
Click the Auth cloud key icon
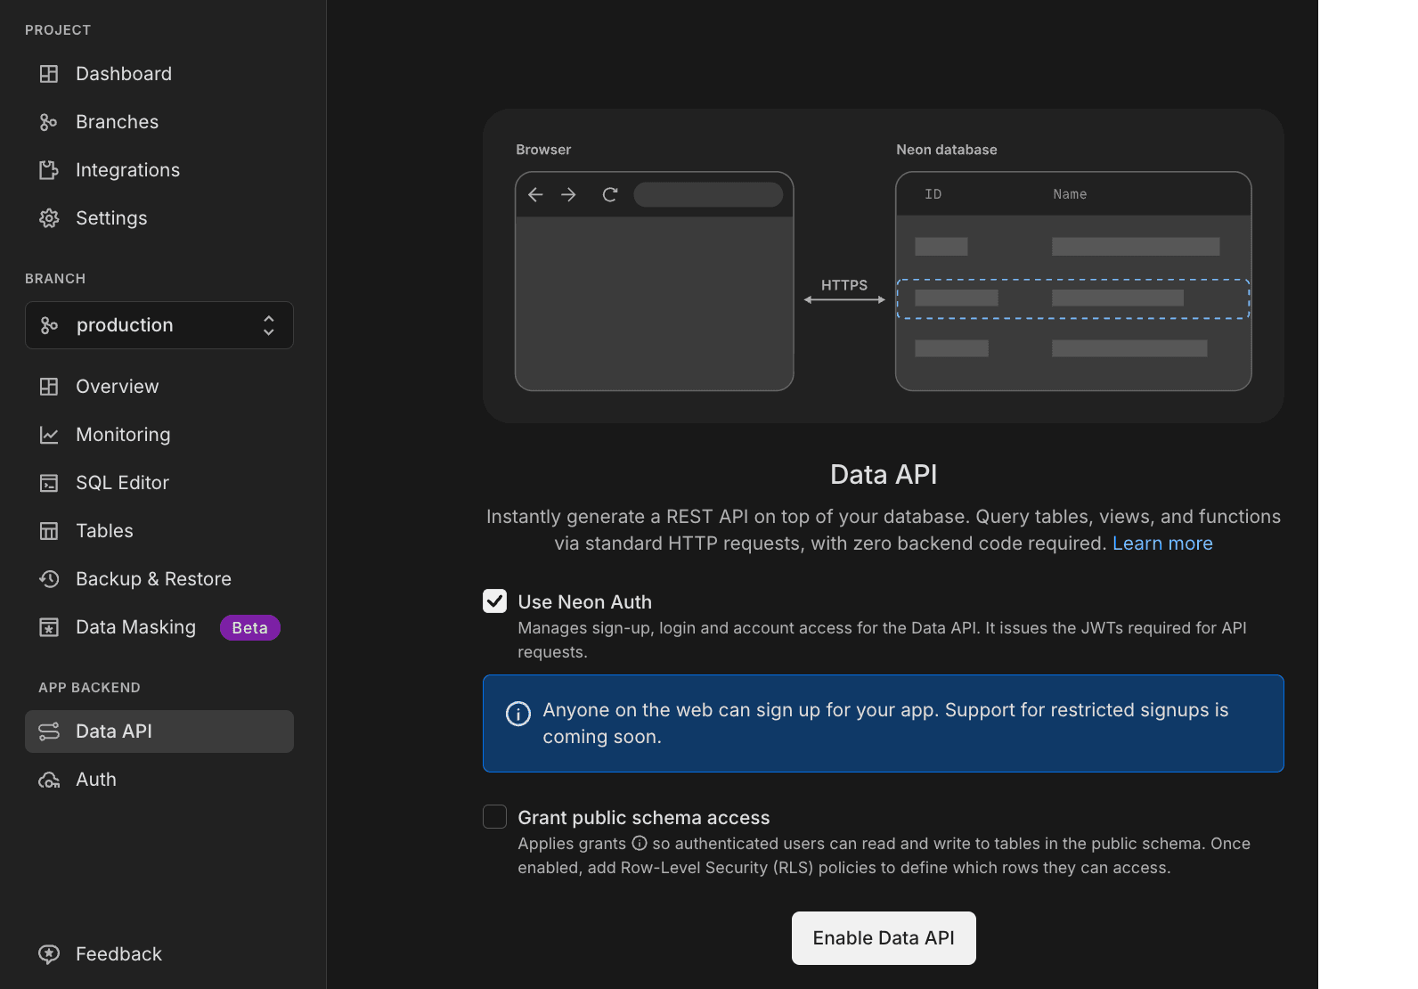[x=49, y=780]
